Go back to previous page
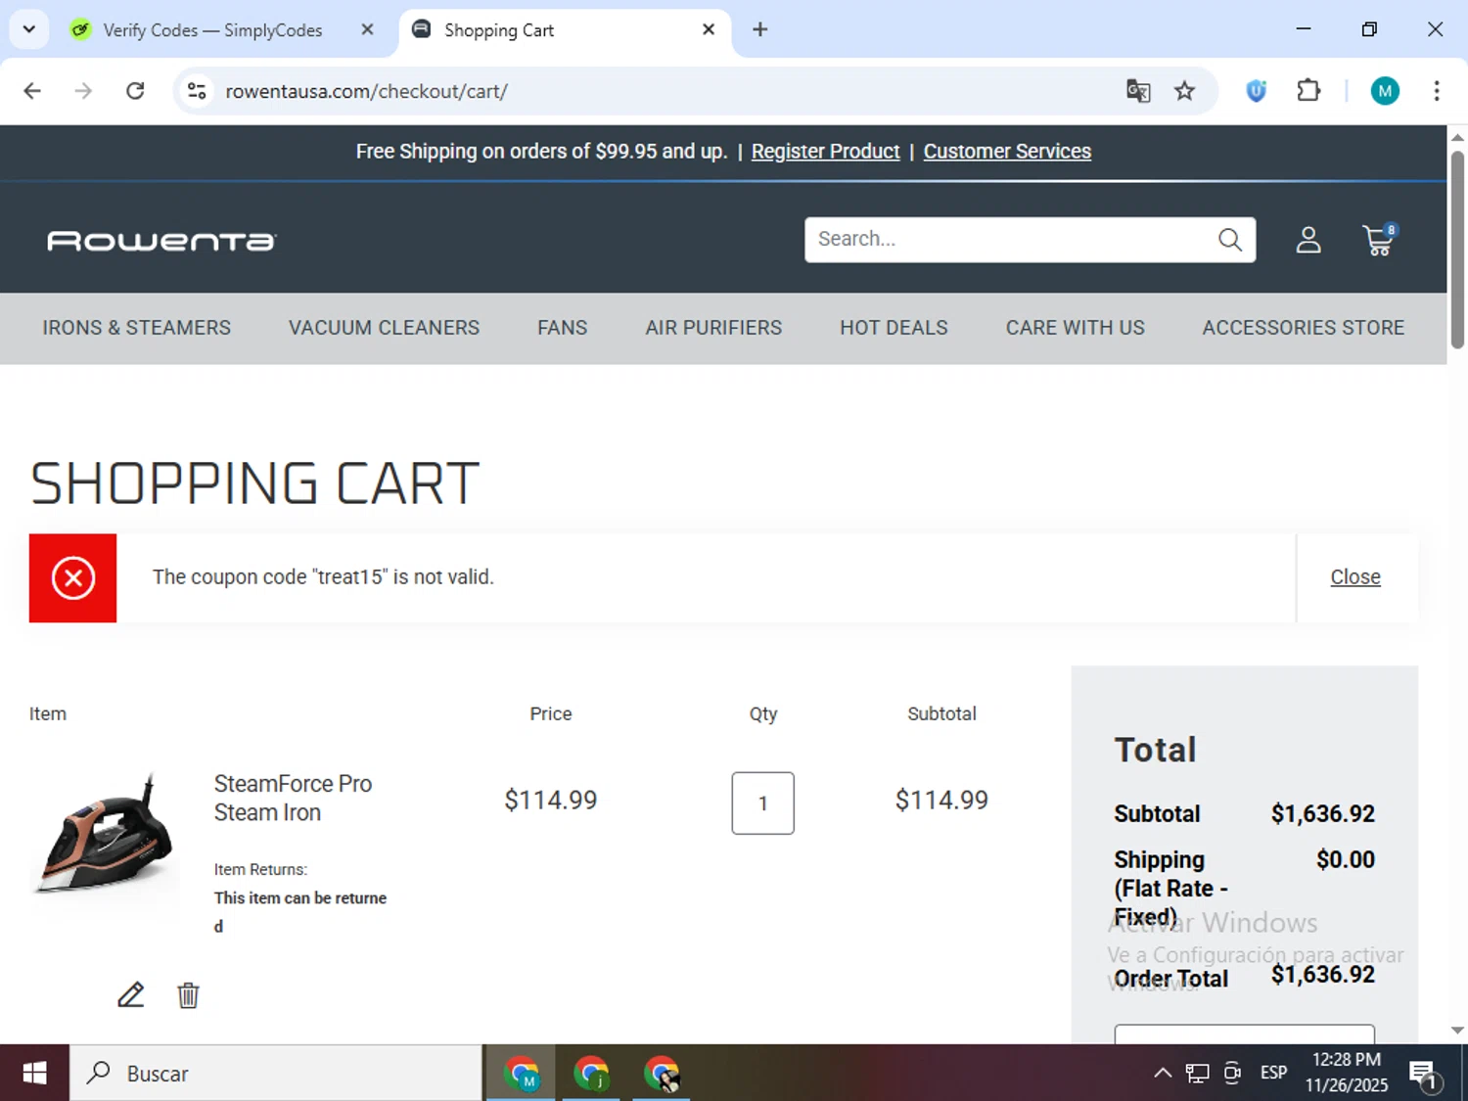Viewport: 1468px width, 1101px height. 32,91
